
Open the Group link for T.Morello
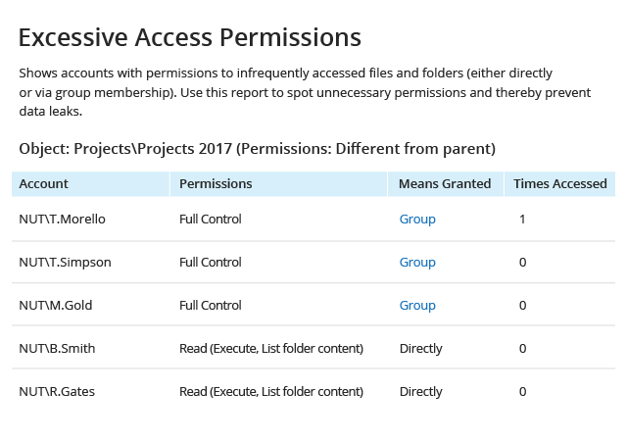(x=417, y=220)
